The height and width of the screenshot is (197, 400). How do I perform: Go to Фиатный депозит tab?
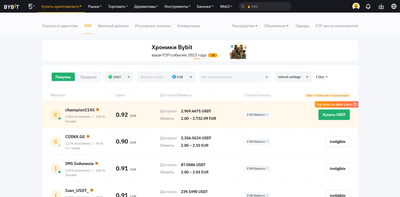113,26
